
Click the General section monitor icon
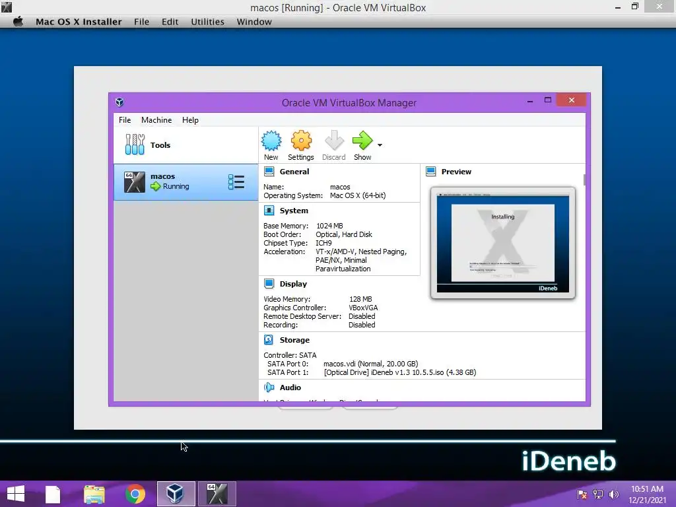[x=269, y=172]
